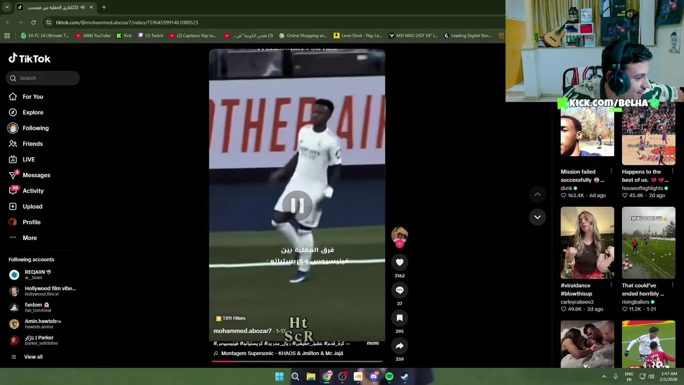This screenshot has width=684, height=385.
Task: View all following accounts
Action: [33, 357]
